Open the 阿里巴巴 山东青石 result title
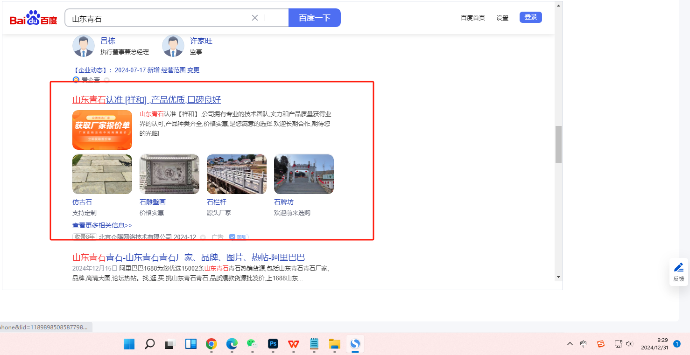690x355 pixels. coord(189,258)
